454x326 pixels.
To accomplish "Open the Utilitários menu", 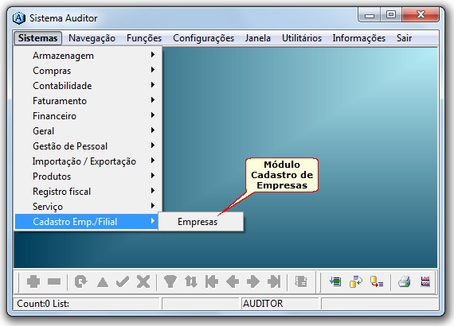I will point(302,38).
